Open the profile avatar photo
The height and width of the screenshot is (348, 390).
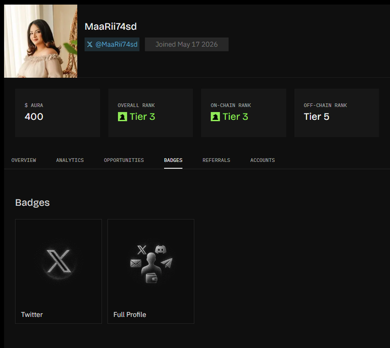(x=41, y=41)
